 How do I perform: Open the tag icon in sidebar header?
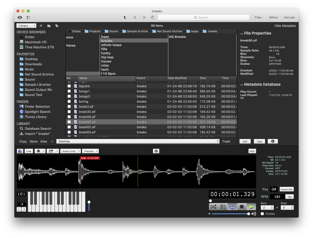pyautogui.click(x=57, y=26)
